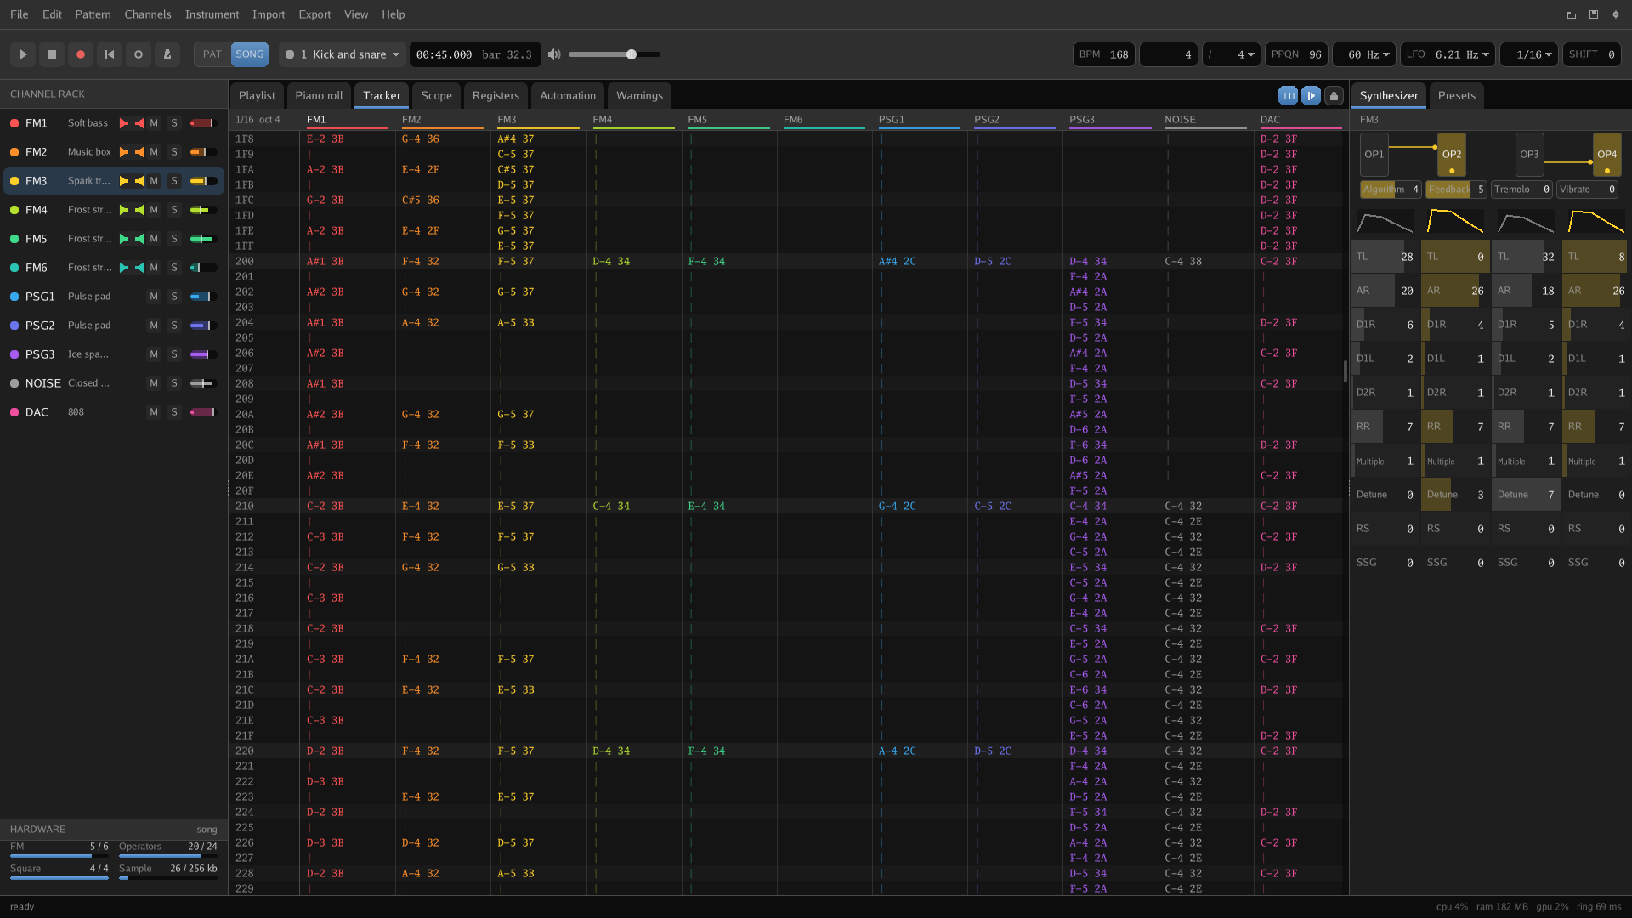Switch to the Piano roll tab

click(x=319, y=96)
